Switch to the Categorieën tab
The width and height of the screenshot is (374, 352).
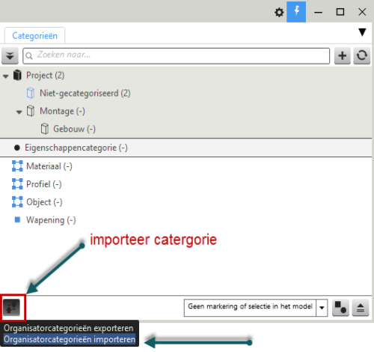click(35, 36)
